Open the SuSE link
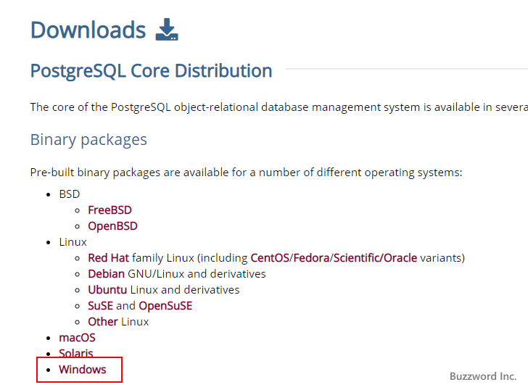 [x=100, y=305]
